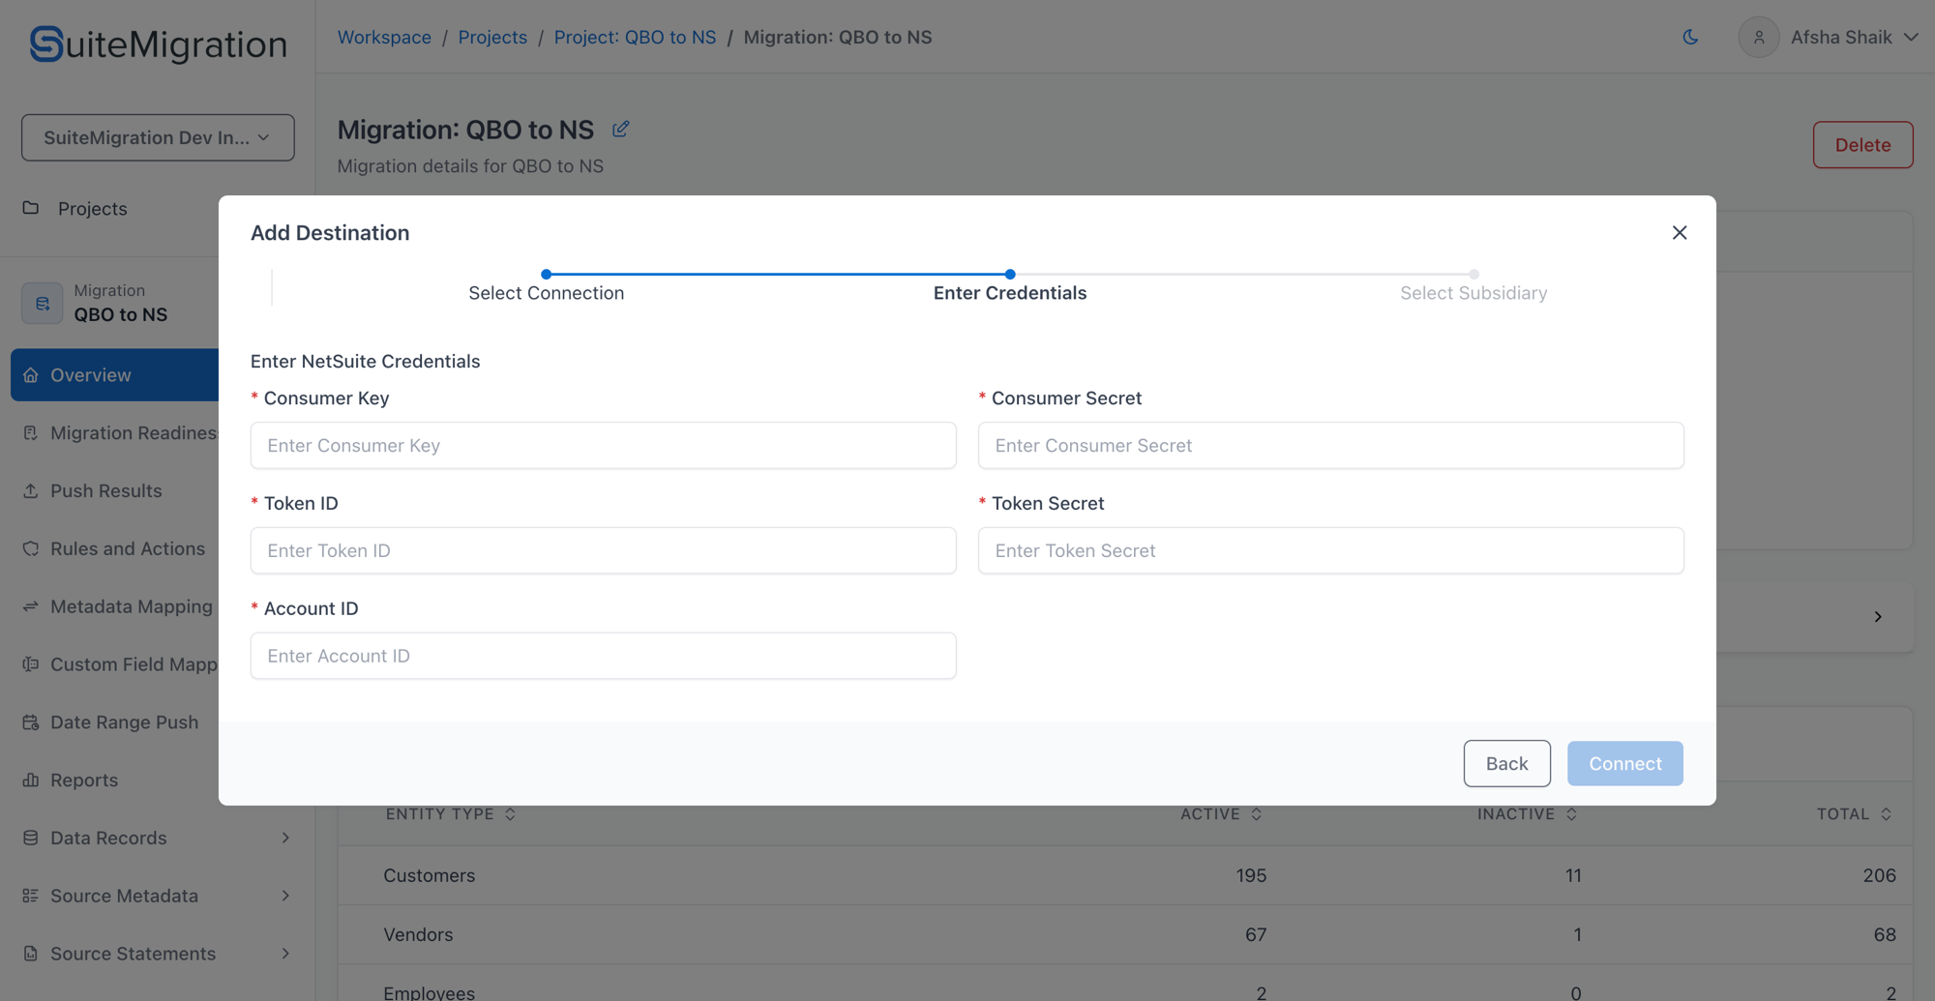Screen dimensions: 1935x1001
Task: Click the Migration QBO to NS icon
Action: click(x=42, y=303)
